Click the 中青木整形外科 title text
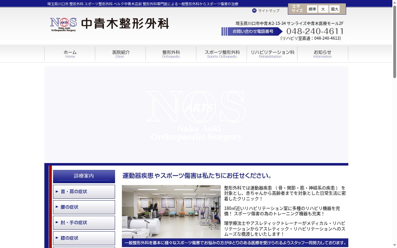Viewport: 397px width, 248px height. 125,24
